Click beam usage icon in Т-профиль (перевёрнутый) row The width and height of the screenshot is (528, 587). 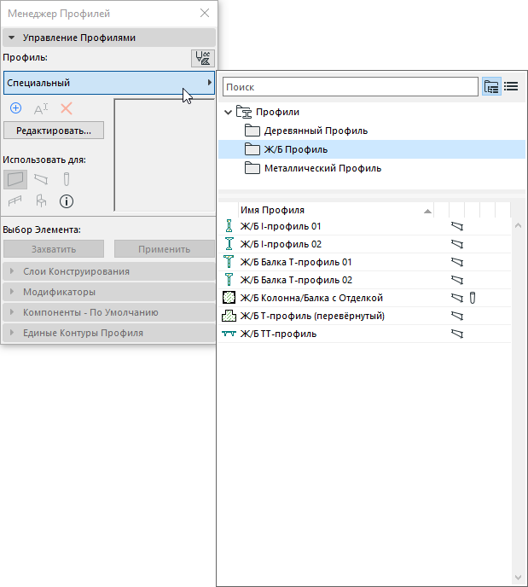click(457, 316)
